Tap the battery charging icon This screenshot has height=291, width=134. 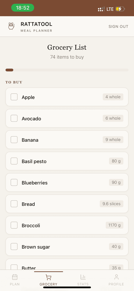pos(120,9)
